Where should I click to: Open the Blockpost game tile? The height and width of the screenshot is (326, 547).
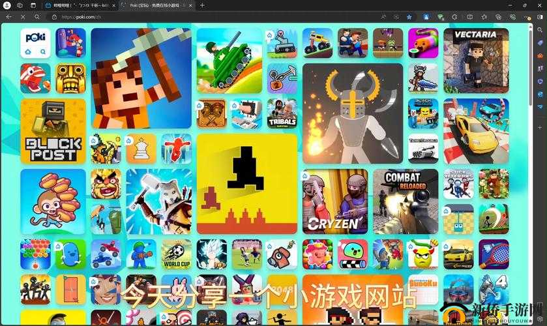point(53,131)
